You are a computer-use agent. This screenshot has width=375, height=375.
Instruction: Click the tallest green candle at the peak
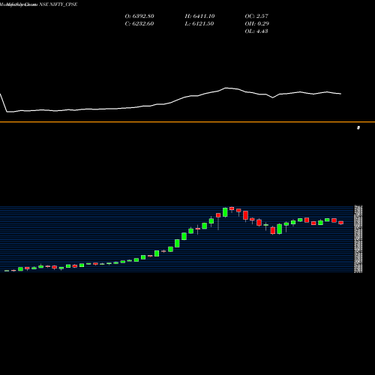coord(225,212)
